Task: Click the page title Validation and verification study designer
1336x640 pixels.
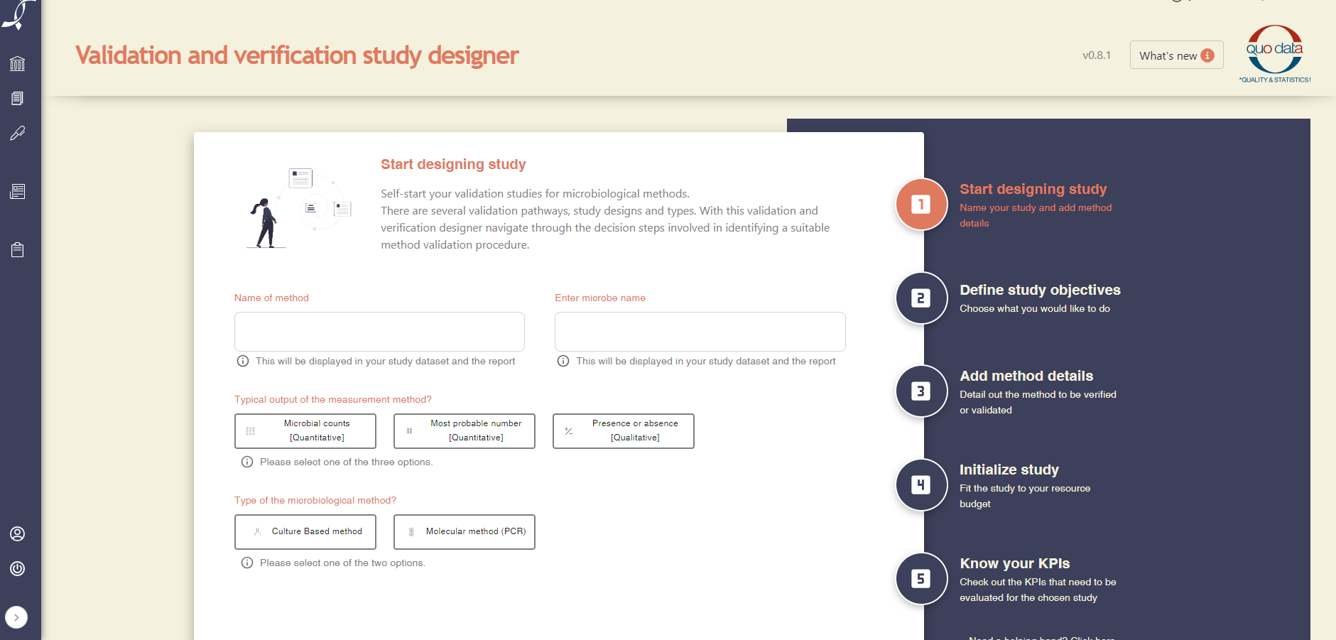Action: pyautogui.click(x=297, y=55)
